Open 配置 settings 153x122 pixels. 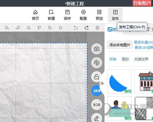(83, 15)
